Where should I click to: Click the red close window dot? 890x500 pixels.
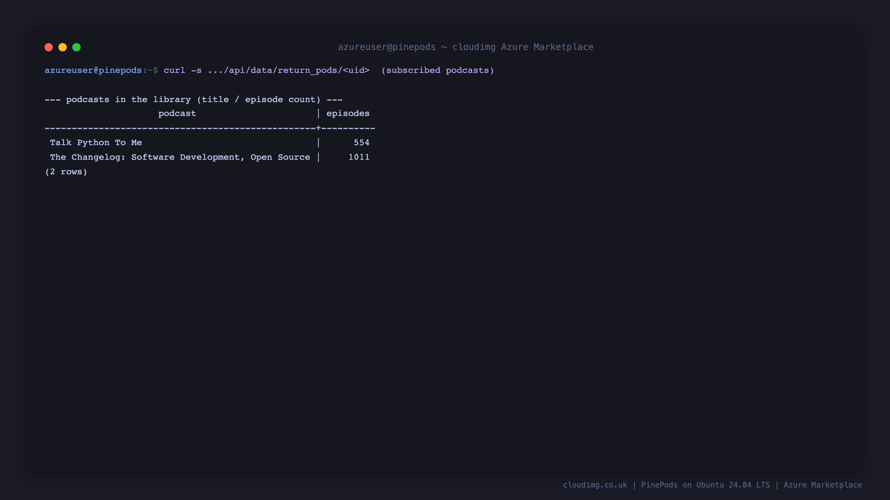(x=49, y=47)
